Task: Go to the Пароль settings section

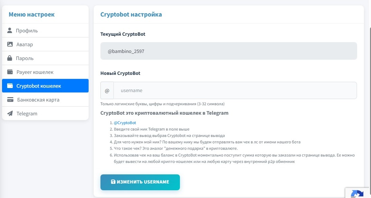Action: click(25, 58)
